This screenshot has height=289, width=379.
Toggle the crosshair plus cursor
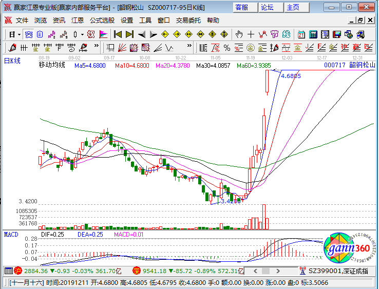(251, 34)
